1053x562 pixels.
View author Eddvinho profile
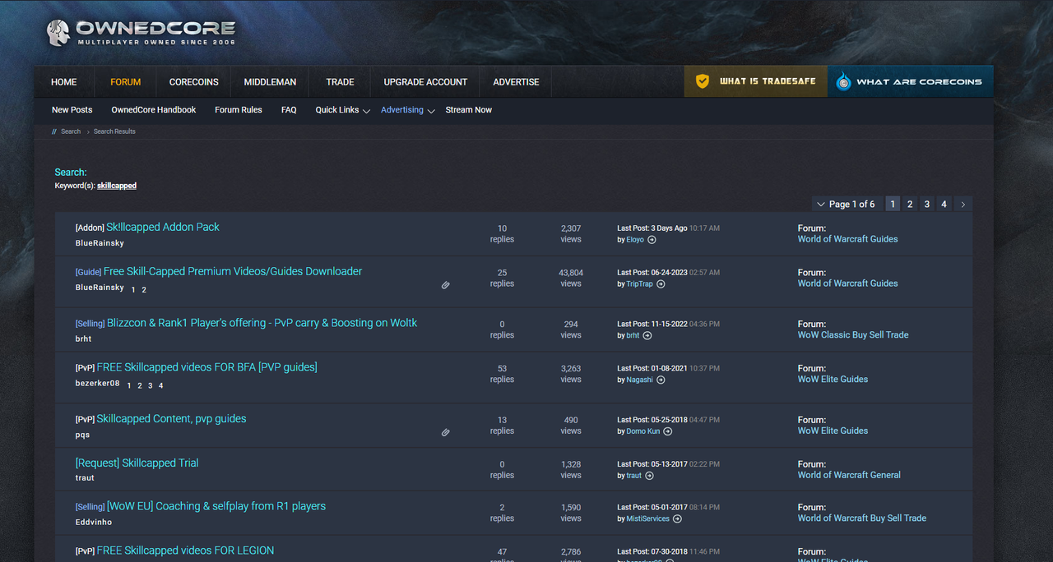tap(94, 522)
